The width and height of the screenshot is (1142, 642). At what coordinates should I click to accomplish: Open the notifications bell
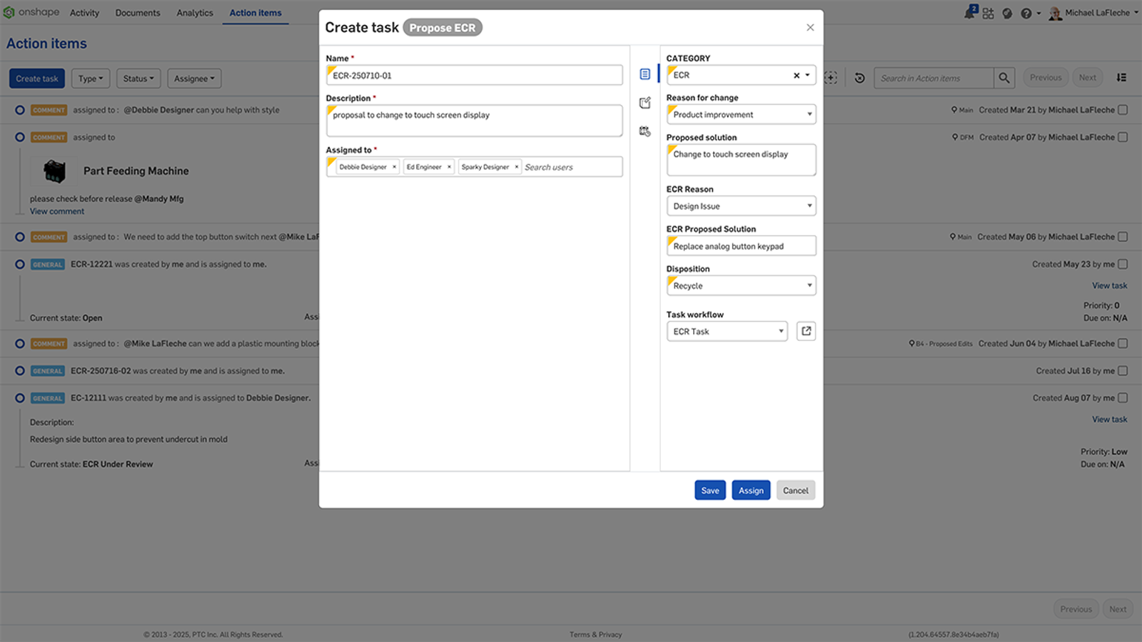969,13
